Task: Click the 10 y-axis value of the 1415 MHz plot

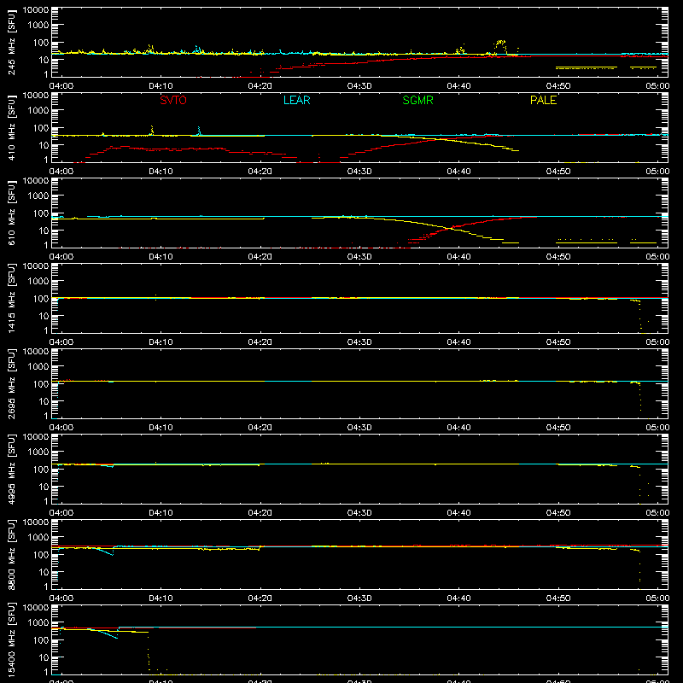Action: point(44,316)
